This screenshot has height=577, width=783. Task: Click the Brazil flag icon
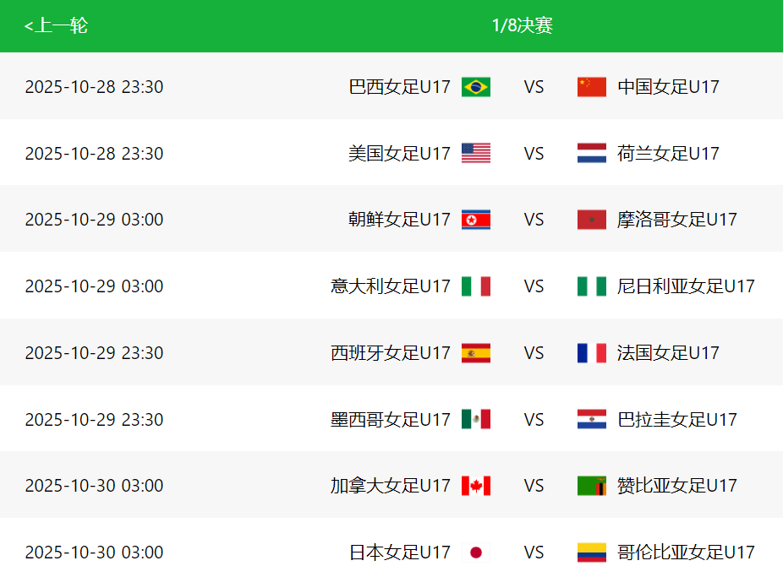coord(477,86)
